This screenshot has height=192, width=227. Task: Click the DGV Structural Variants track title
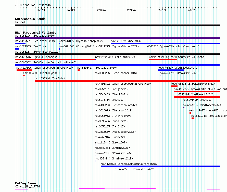pos(36,33)
